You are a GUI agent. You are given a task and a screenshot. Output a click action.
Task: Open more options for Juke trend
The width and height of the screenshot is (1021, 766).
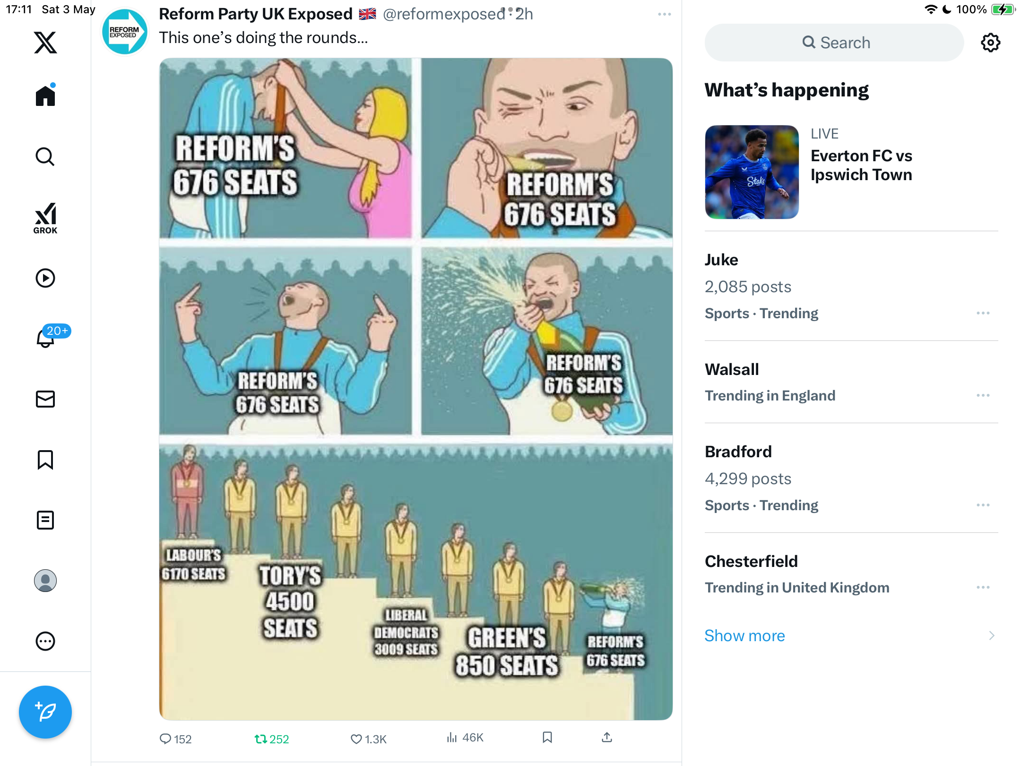click(x=983, y=313)
